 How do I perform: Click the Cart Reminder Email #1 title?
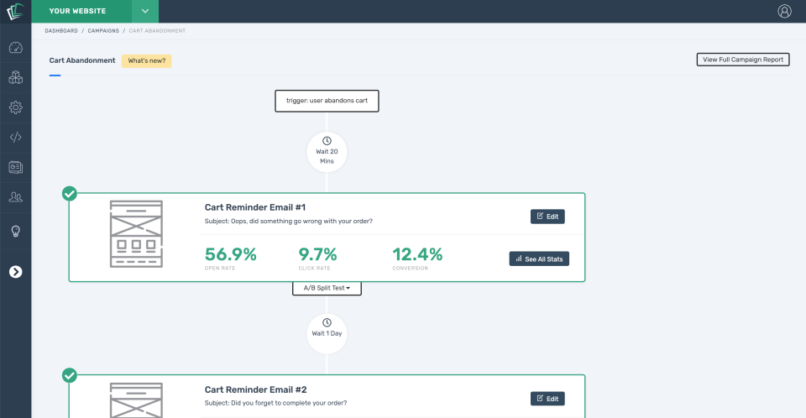pos(255,207)
